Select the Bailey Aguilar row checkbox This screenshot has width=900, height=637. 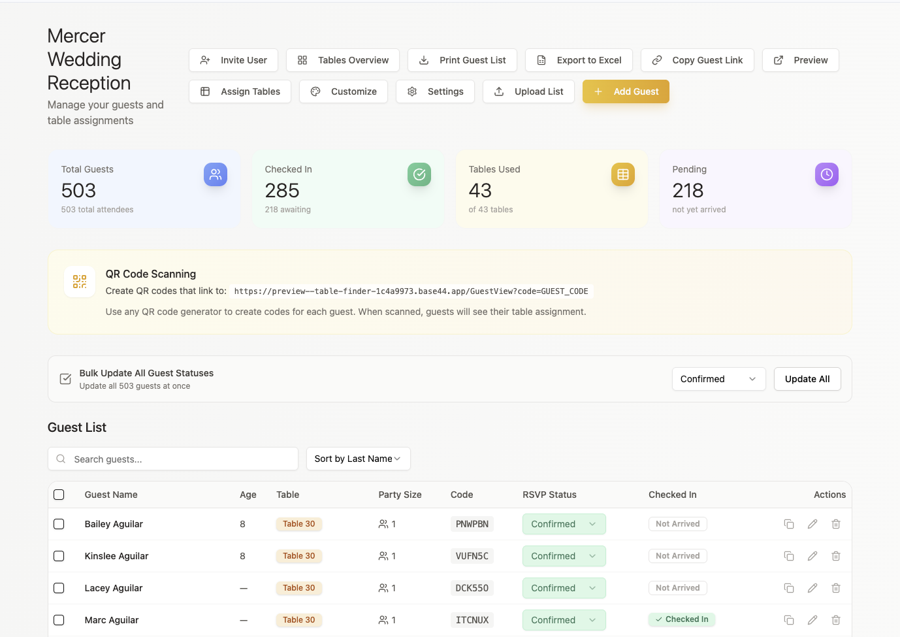(x=59, y=524)
